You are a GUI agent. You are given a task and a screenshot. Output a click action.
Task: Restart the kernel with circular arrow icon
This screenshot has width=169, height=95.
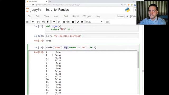(78, 22)
